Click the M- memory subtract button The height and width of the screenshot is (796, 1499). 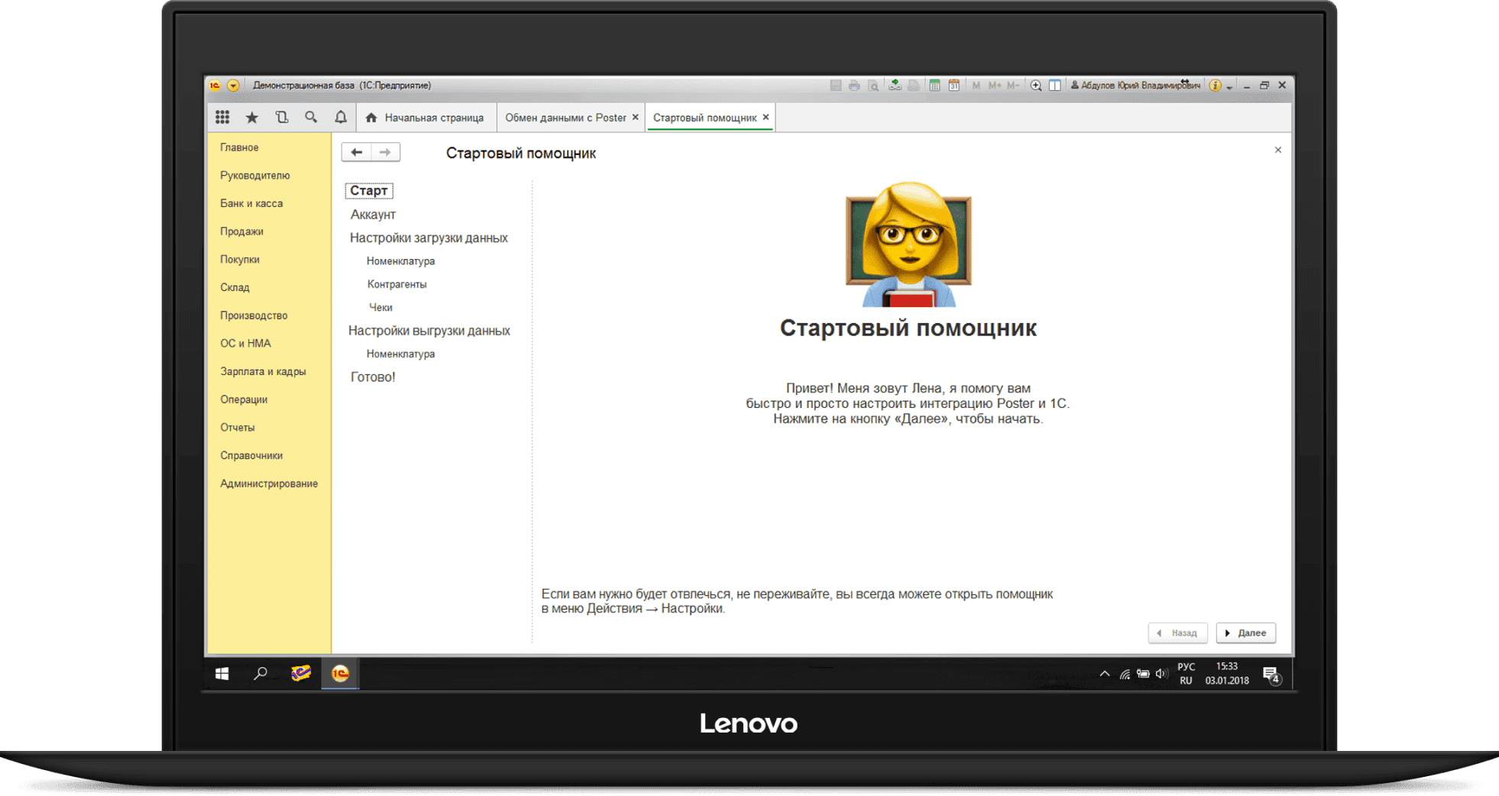1012,86
